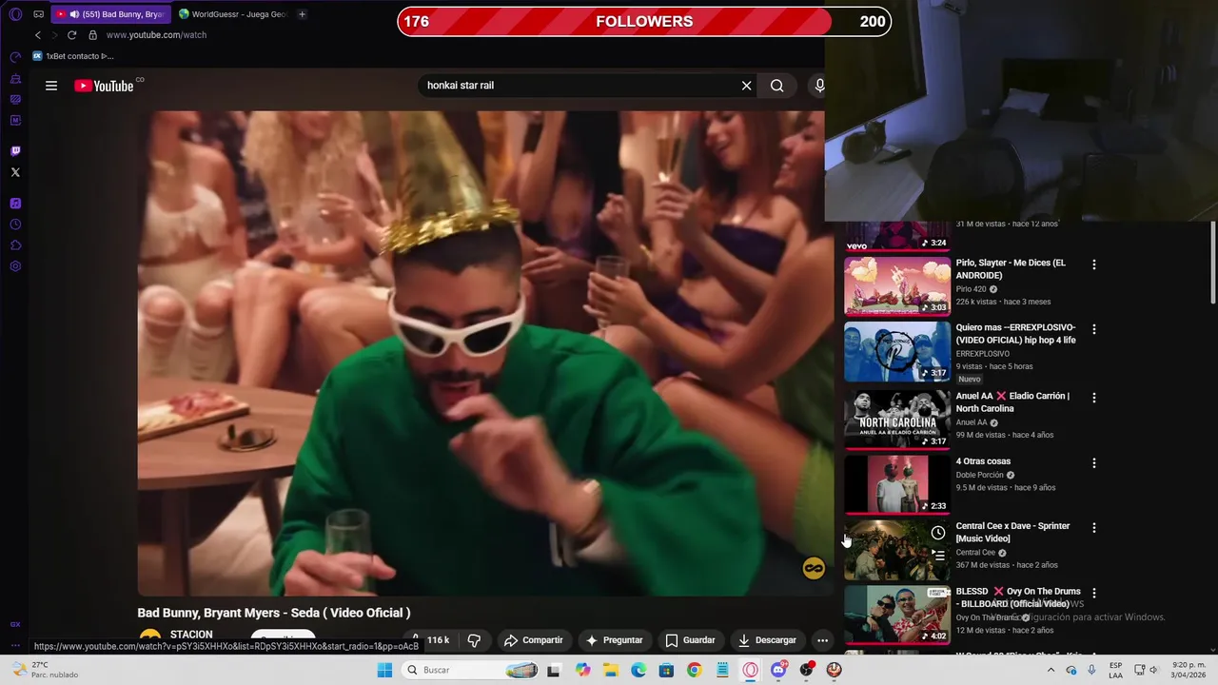1218x685 pixels.
Task: Open the Doble Porción channel name
Action: point(979,475)
